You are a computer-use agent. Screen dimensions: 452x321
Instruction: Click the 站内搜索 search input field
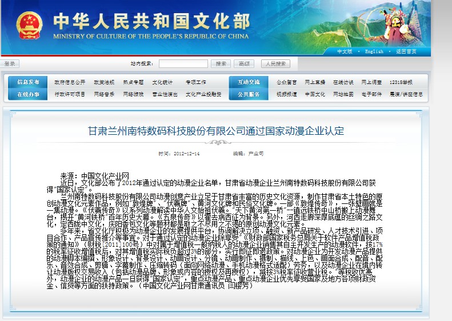click(x=183, y=64)
